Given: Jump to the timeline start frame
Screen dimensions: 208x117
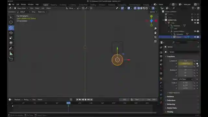Looking at the screenshot, I should [77, 99].
